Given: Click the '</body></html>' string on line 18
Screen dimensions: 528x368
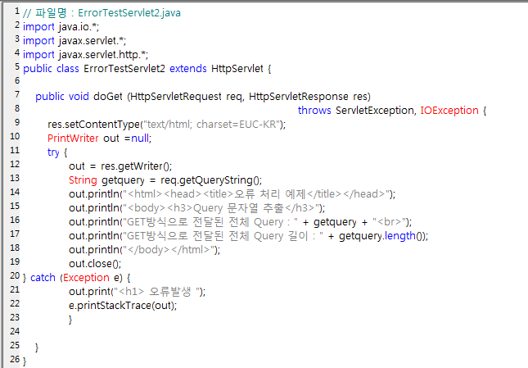Looking at the screenshot, I should point(169,250).
